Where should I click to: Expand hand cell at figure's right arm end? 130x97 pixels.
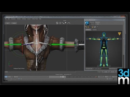[x=121, y=39]
